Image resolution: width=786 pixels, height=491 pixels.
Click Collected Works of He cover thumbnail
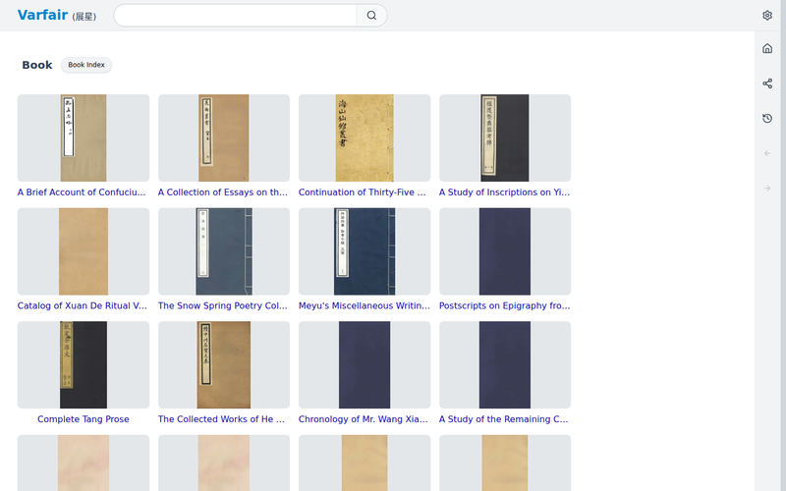[x=224, y=364]
